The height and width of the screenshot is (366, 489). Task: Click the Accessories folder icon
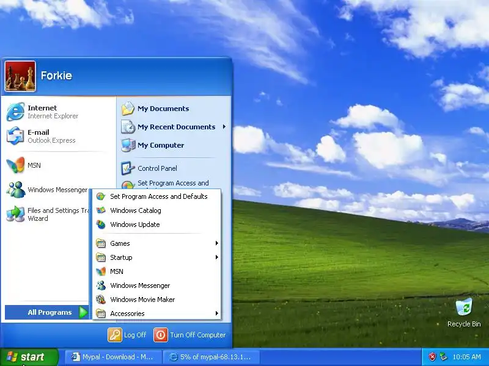tap(101, 314)
